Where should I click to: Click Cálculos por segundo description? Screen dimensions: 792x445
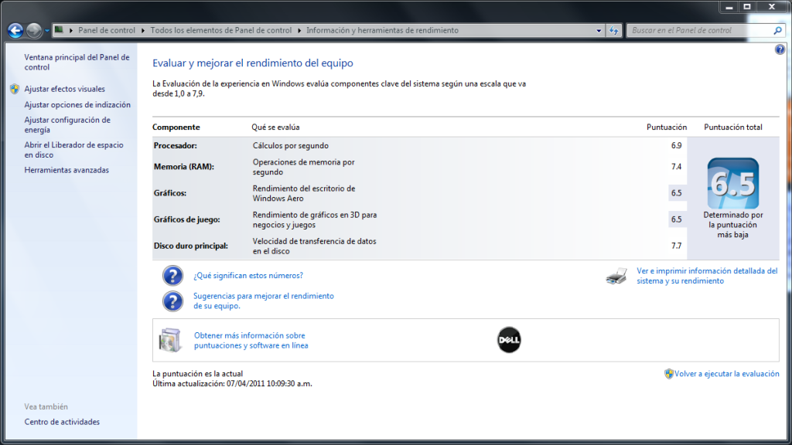(x=291, y=146)
